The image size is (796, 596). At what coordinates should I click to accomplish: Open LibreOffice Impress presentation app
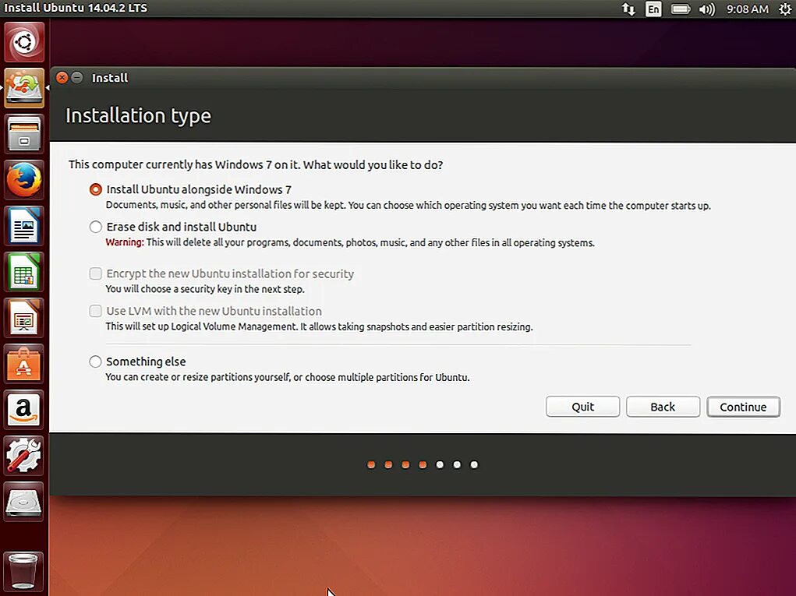point(24,318)
